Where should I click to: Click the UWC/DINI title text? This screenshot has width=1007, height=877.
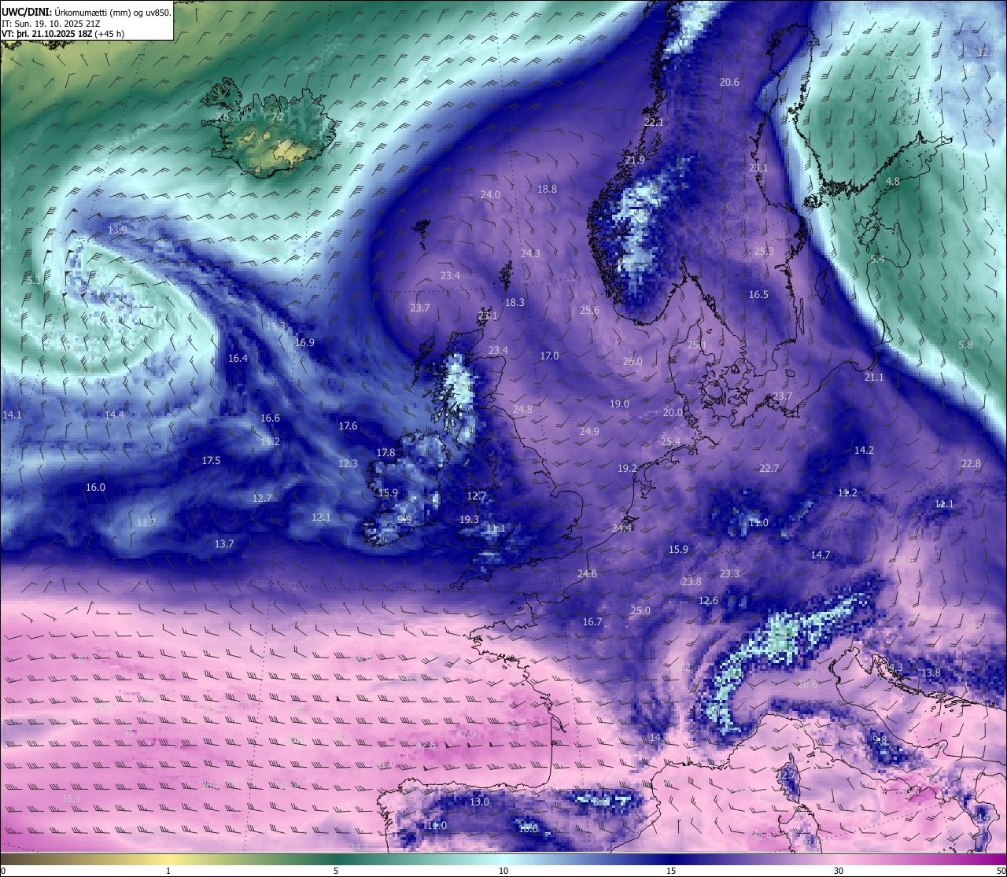click(26, 12)
